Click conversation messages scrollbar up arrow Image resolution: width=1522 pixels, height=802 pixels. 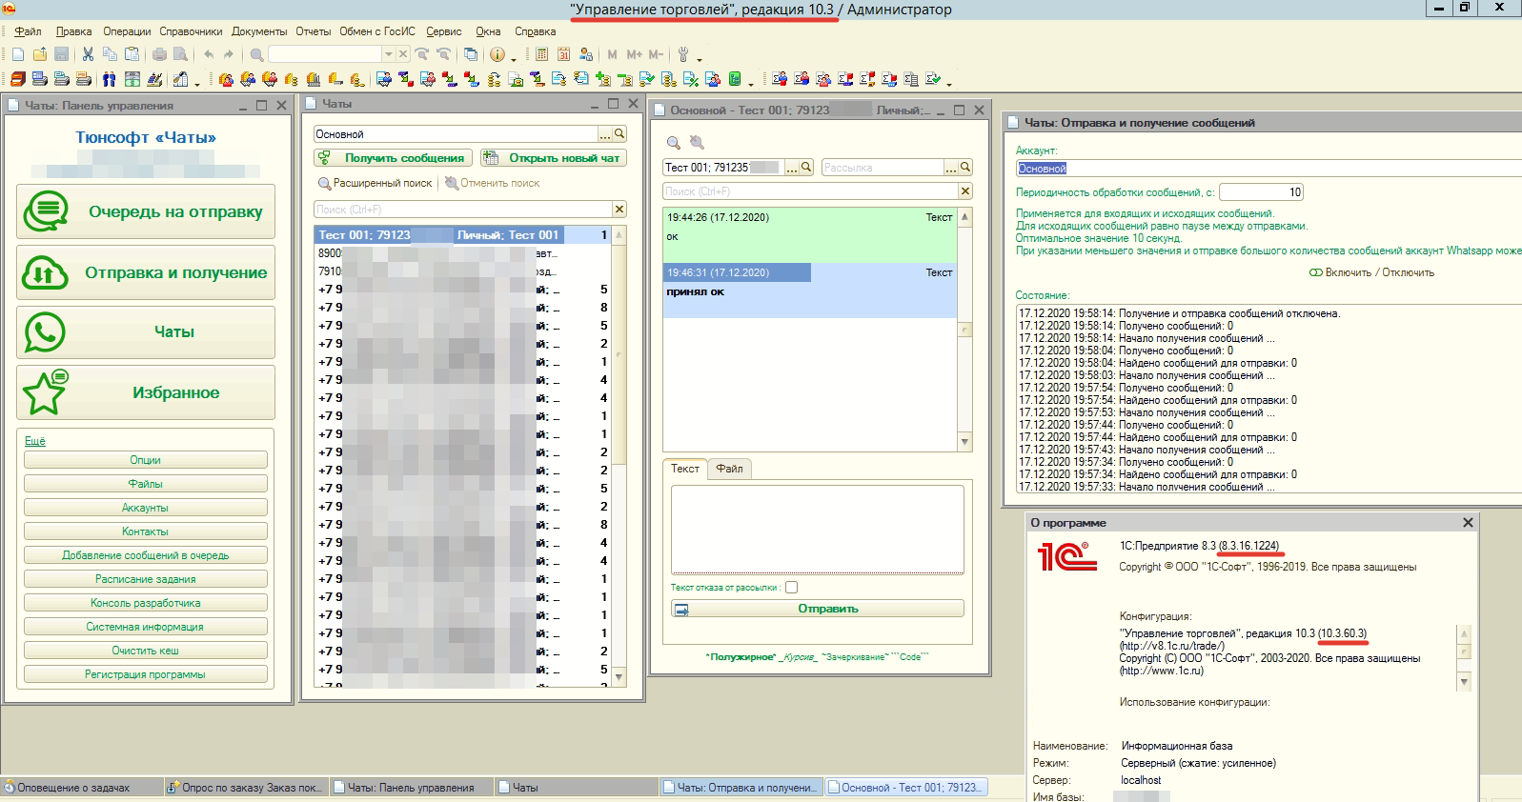[965, 217]
